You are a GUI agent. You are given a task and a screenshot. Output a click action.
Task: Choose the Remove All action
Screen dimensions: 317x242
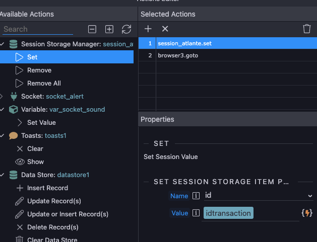point(44,84)
